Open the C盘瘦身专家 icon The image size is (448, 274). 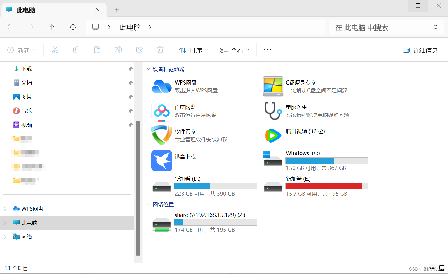(273, 87)
